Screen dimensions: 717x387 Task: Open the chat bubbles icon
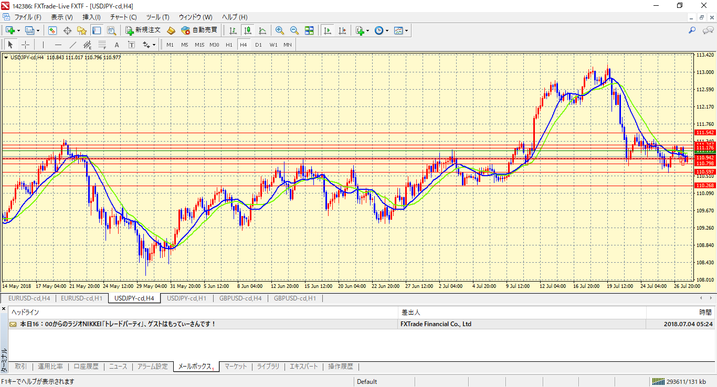coord(708,30)
